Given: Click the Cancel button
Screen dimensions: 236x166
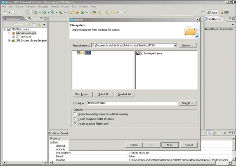Looking at the screenshot, I should tap(189, 145).
